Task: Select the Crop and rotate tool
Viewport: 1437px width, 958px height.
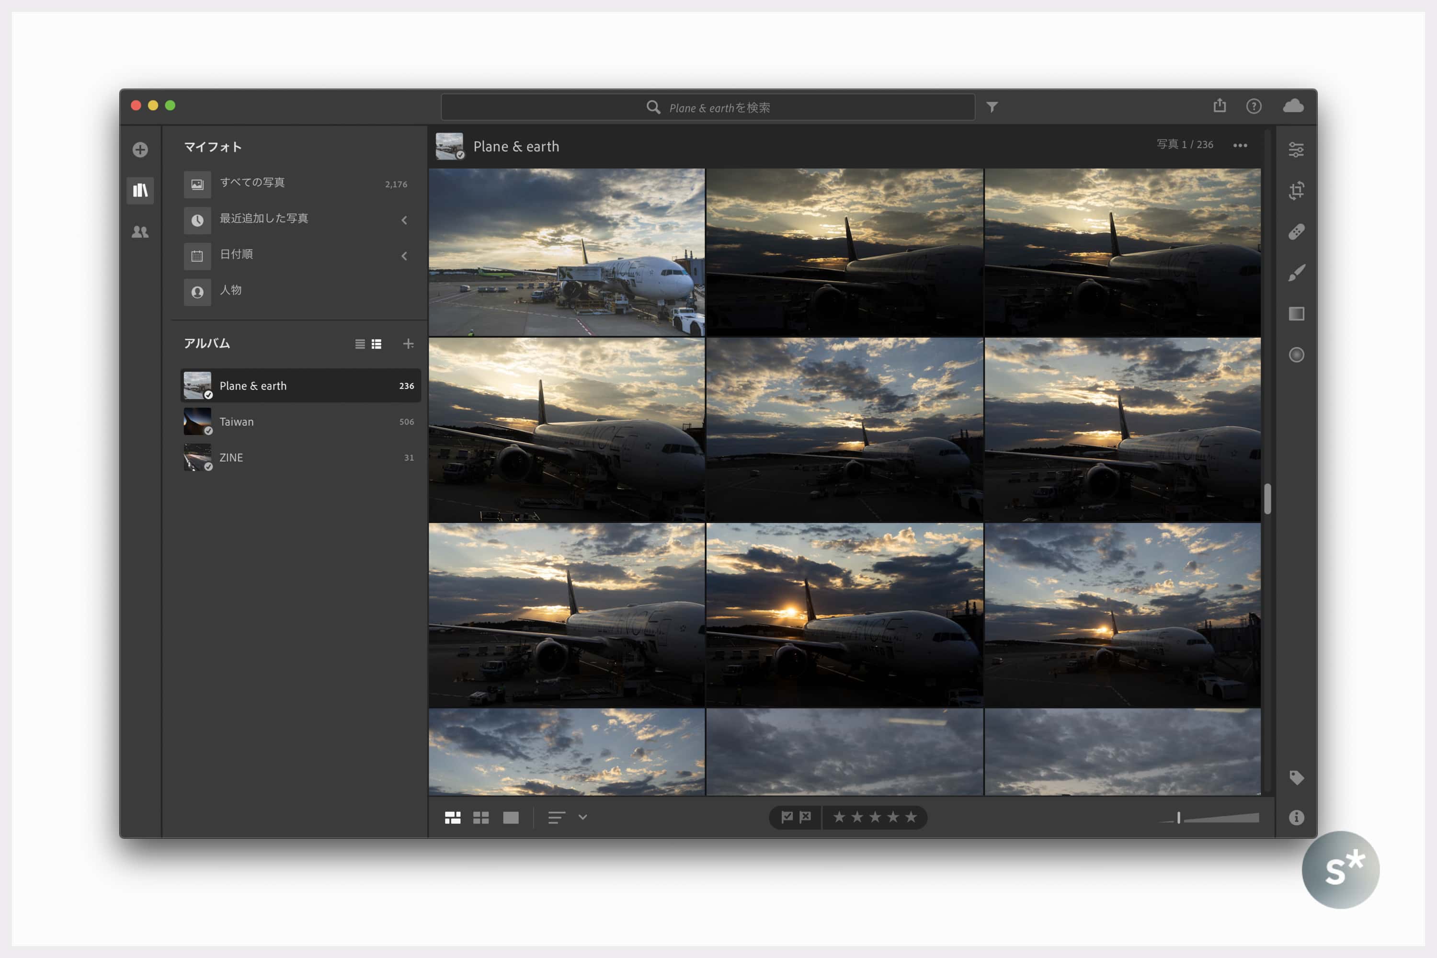Action: 1296,191
